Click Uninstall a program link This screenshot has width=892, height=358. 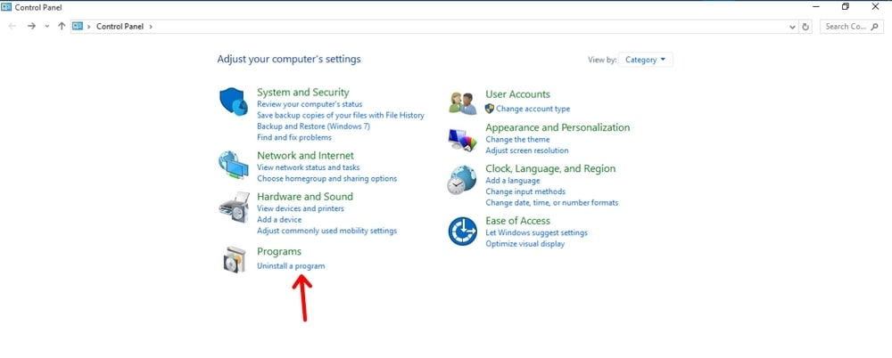coord(291,266)
